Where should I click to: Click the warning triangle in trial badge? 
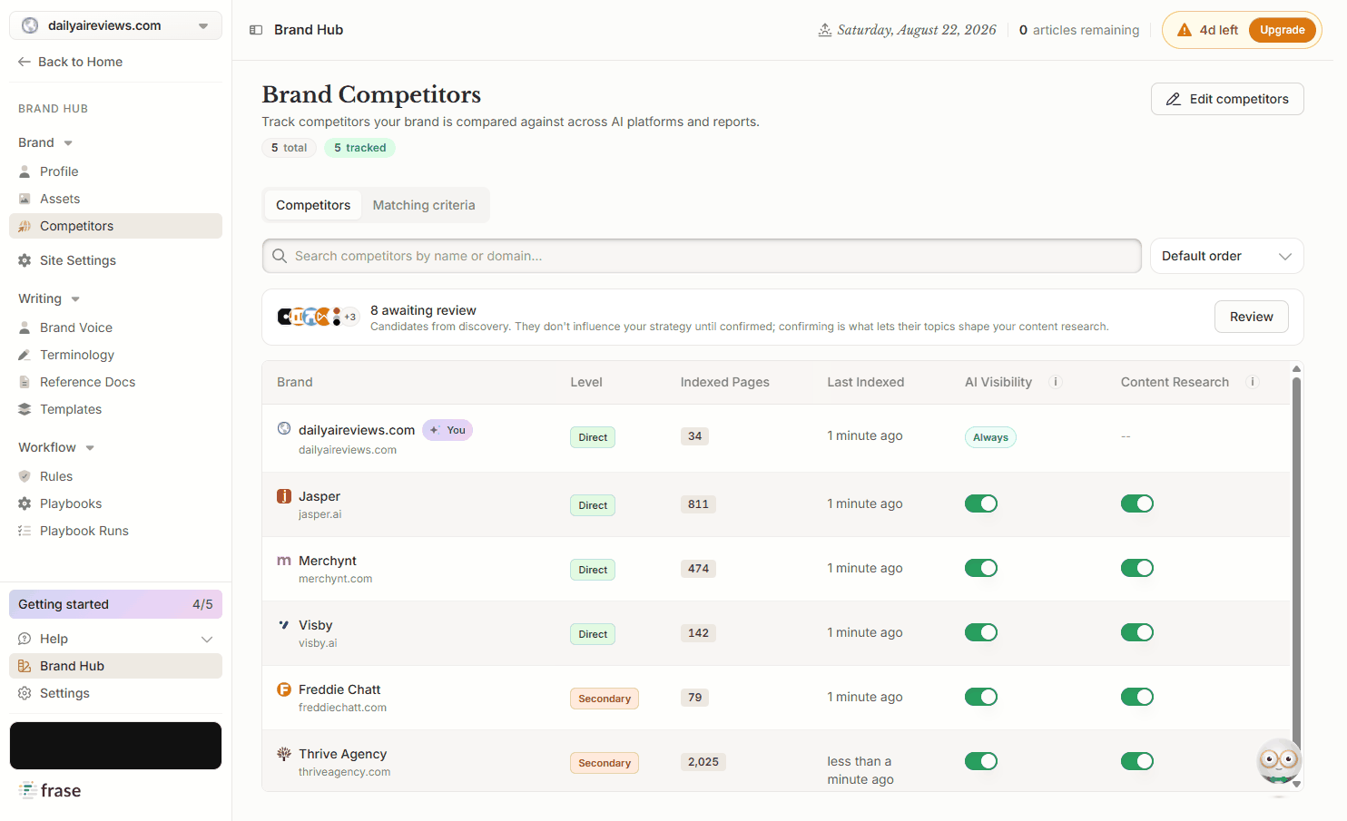click(x=1185, y=30)
